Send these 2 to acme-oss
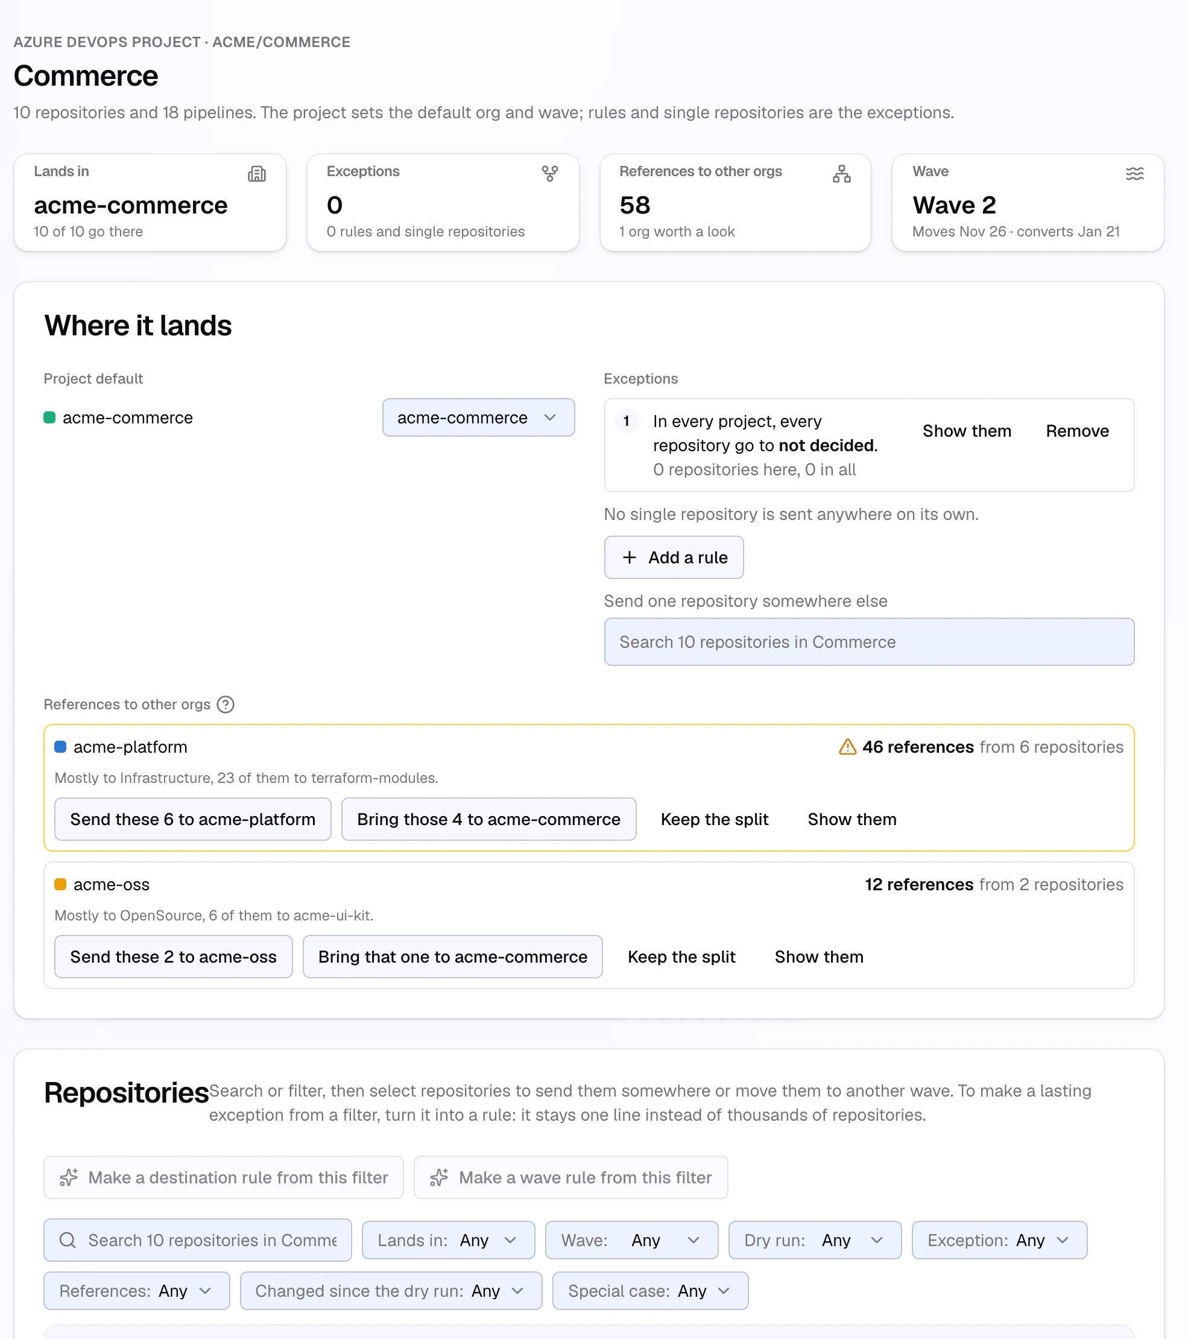1188x1339 pixels. click(174, 957)
